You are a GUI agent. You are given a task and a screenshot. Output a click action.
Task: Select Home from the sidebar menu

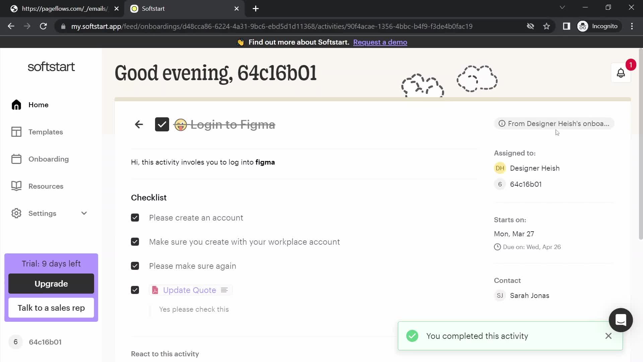[x=38, y=105]
